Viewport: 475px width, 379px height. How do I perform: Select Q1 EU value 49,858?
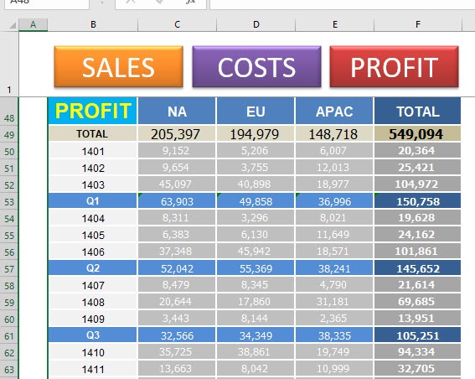click(x=256, y=200)
